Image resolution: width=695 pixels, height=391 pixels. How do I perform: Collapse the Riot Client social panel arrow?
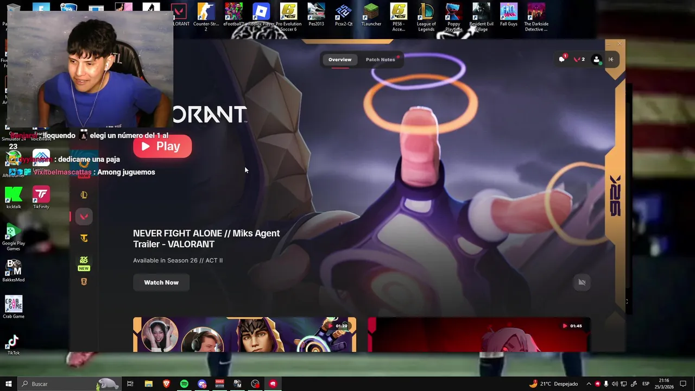(x=611, y=60)
